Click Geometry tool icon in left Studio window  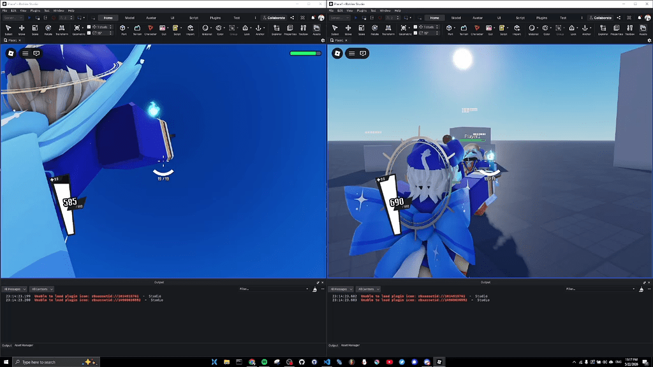coord(77,29)
